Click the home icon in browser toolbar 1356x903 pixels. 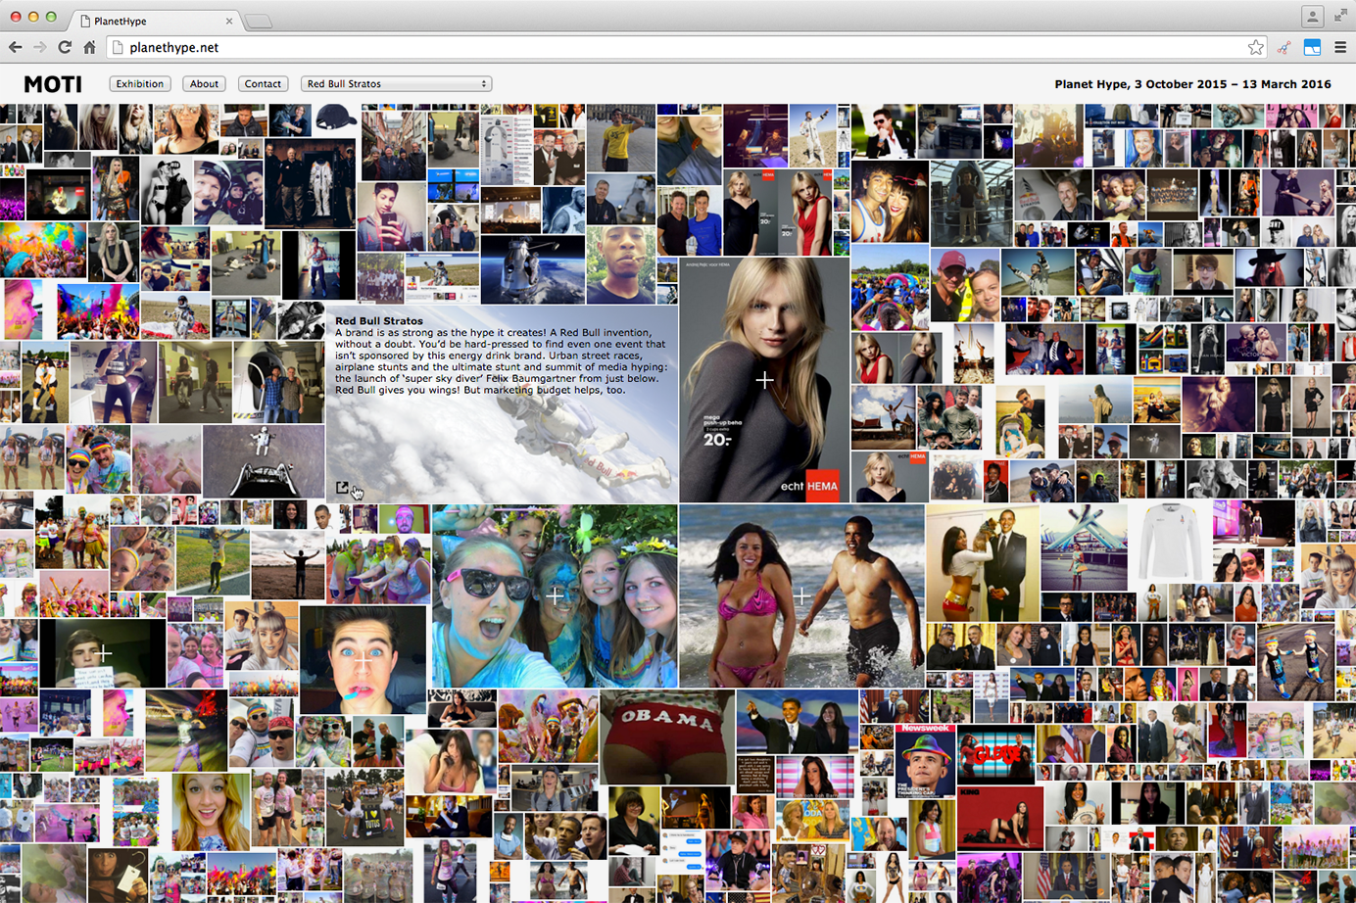(x=89, y=47)
